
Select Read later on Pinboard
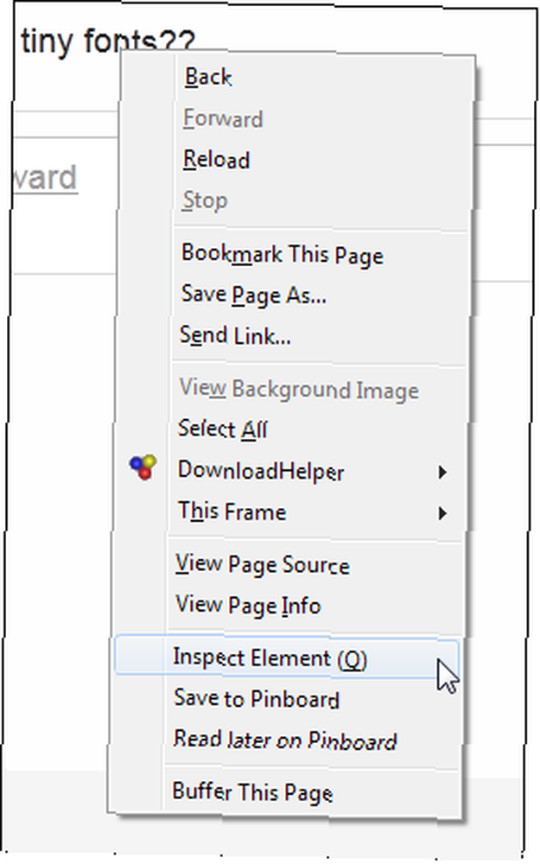[285, 740]
